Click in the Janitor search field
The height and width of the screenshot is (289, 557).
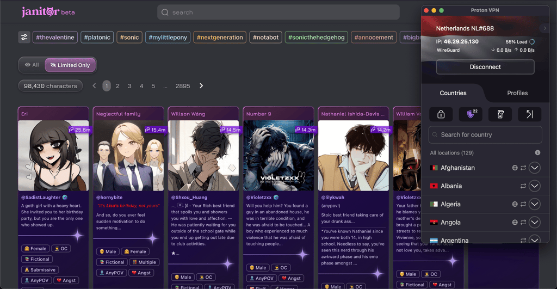coord(278,13)
